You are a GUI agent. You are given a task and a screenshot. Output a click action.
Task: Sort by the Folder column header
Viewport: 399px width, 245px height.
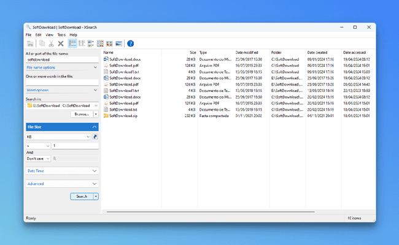[287, 53]
